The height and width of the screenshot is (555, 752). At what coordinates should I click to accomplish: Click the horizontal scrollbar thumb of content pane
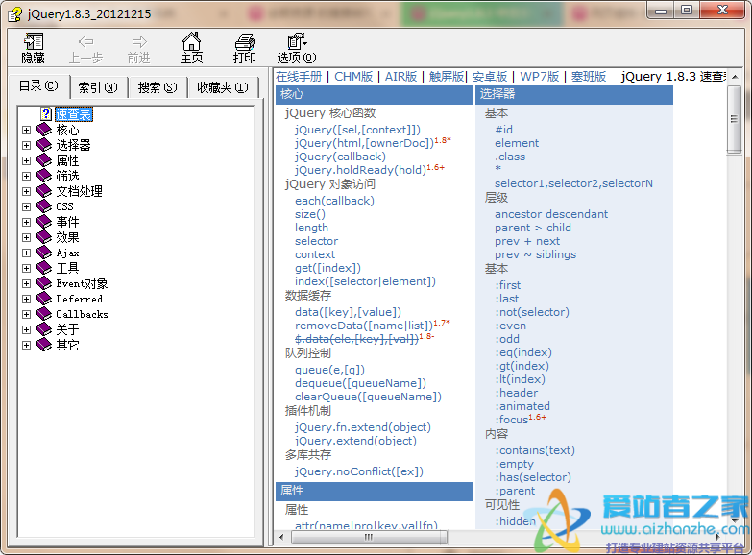[x=369, y=537]
